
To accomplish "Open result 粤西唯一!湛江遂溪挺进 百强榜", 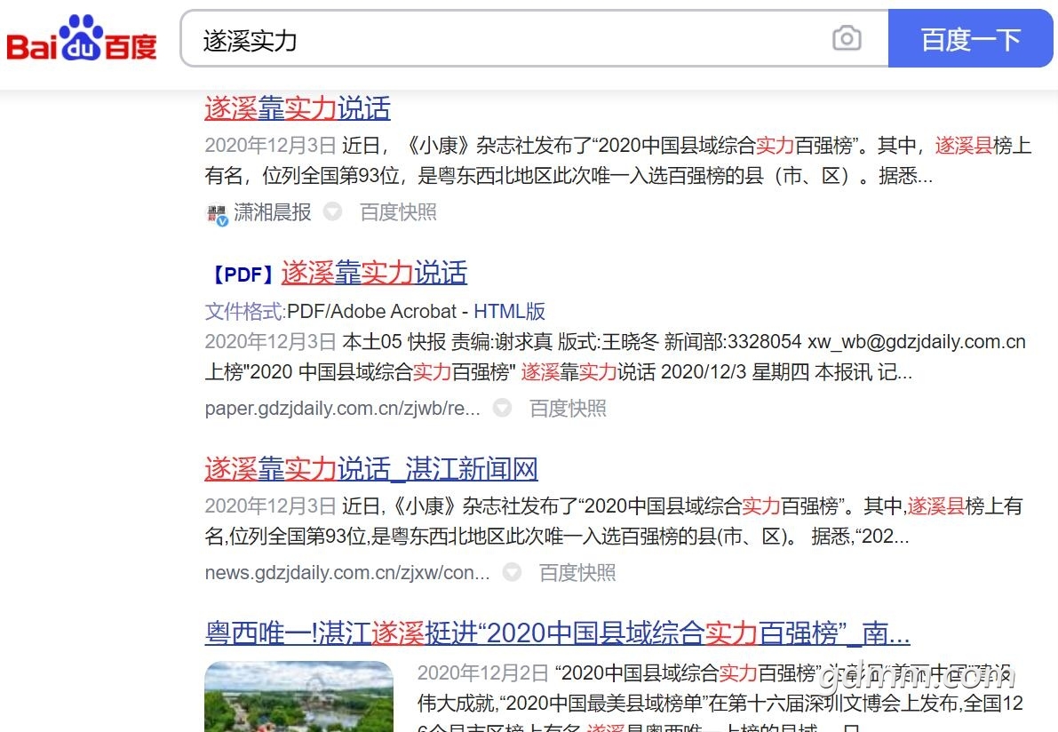I will point(557,633).
